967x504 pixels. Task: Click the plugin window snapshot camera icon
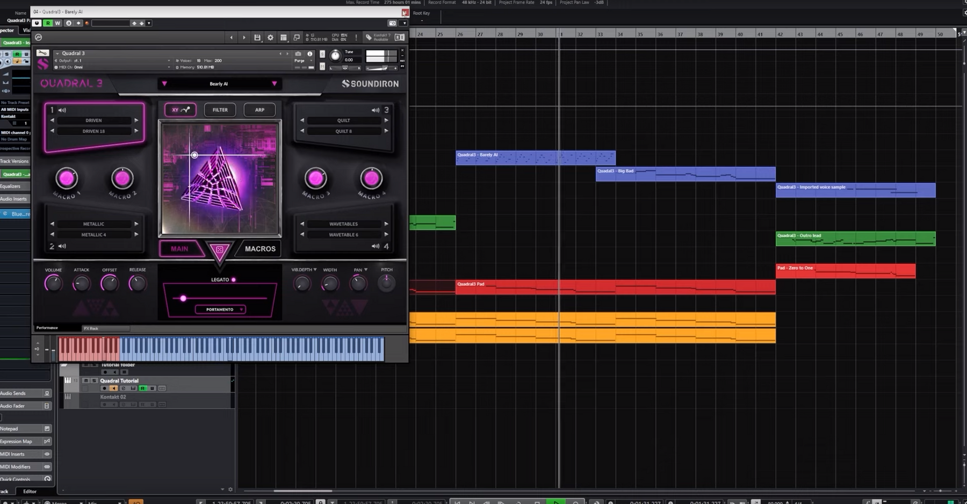tap(392, 23)
